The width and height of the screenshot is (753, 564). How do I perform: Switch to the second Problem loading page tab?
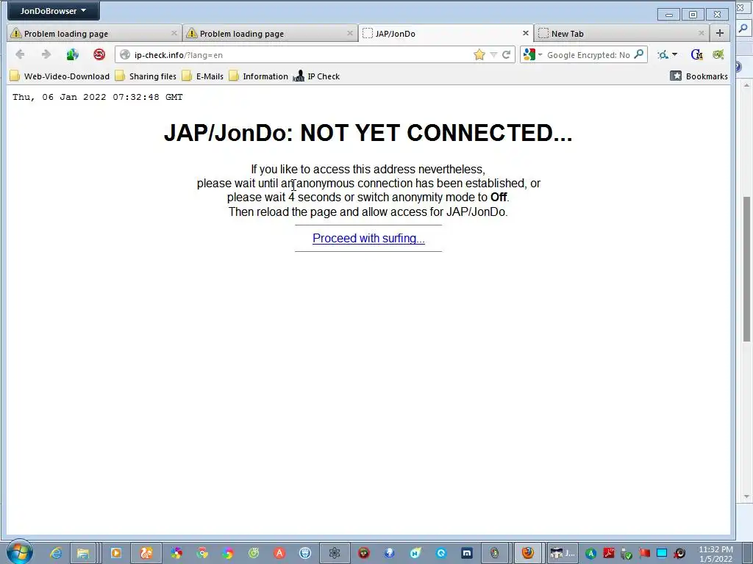[271, 34]
